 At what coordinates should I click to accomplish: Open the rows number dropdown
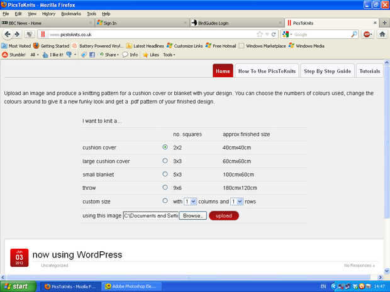coord(237,202)
